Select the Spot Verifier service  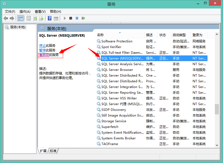click(x=152, y=47)
